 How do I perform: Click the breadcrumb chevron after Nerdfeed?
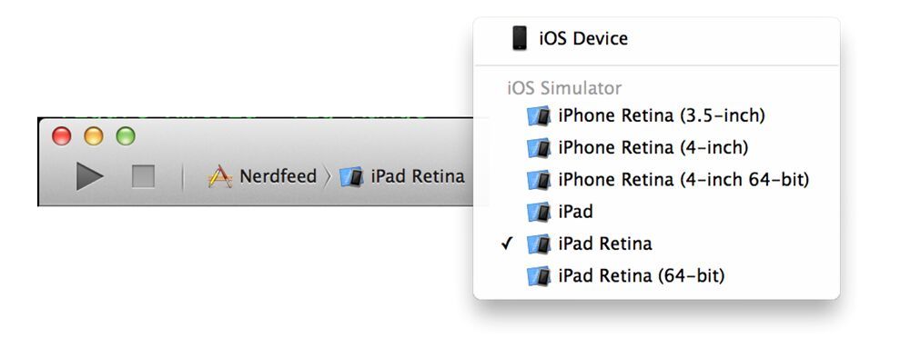click(x=328, y=176)
